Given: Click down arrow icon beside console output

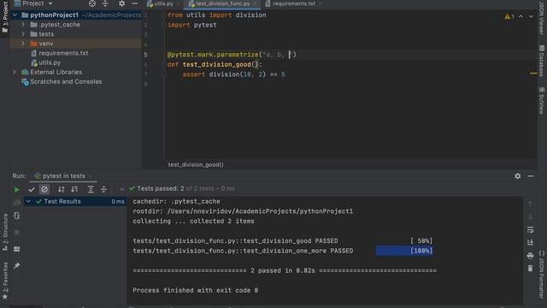Looking at the screenshot, I should 530,216.
